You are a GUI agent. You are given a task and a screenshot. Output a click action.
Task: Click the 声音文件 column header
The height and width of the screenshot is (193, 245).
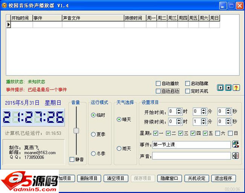coord(93,18)
